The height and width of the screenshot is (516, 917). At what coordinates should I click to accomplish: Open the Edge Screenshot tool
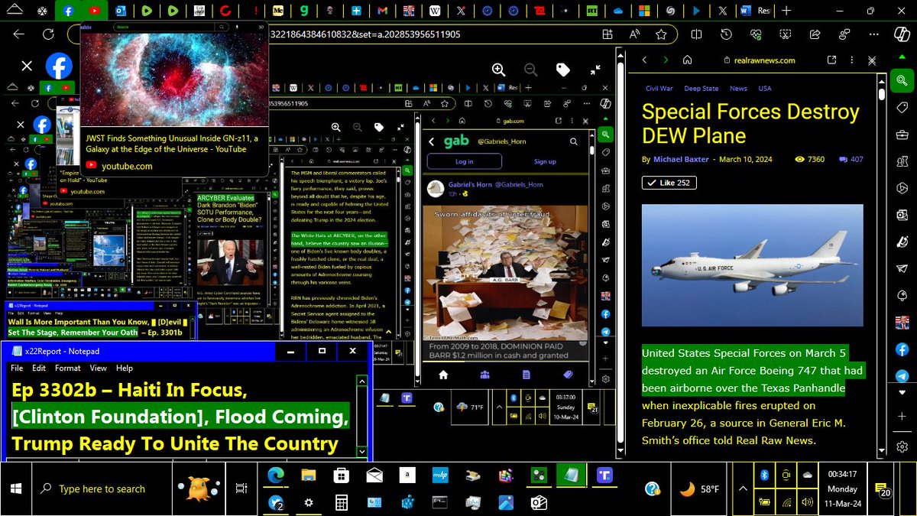(786, 34)
